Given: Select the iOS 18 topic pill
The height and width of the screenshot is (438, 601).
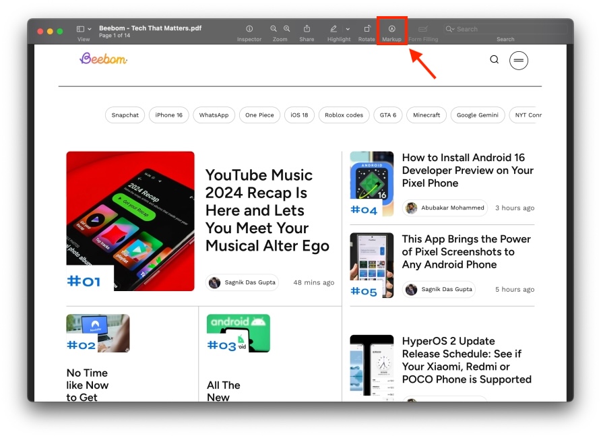Looking at the screenshot, I should [x=299, y=115].
